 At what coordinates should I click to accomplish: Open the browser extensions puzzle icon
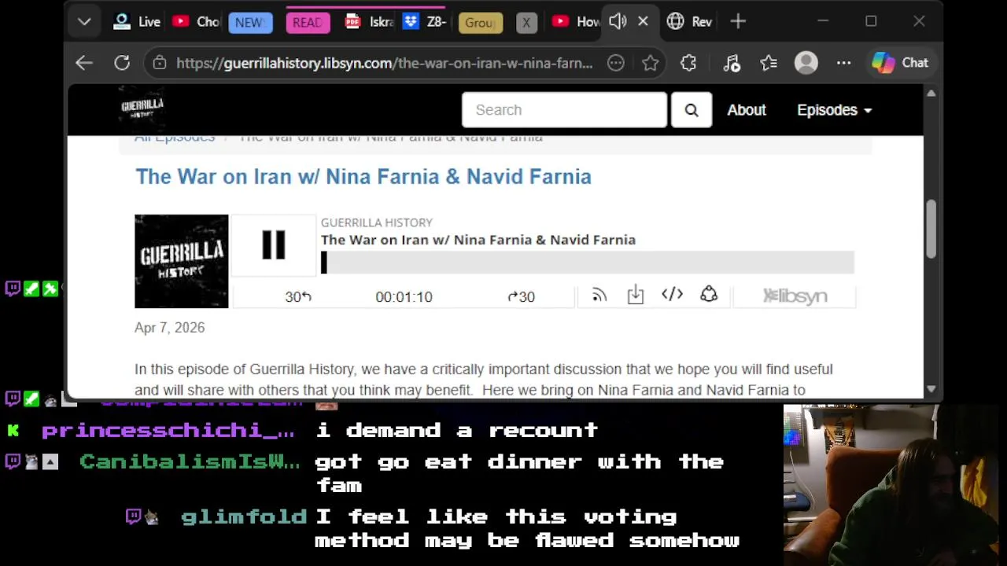[688, 63]
